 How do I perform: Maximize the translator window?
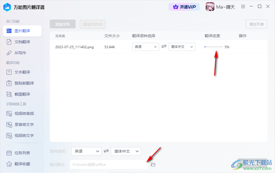260,7
